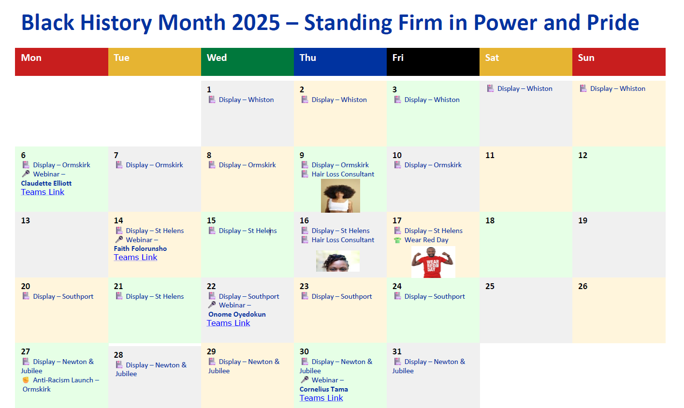Click the green Wed column header

[247, 61]
